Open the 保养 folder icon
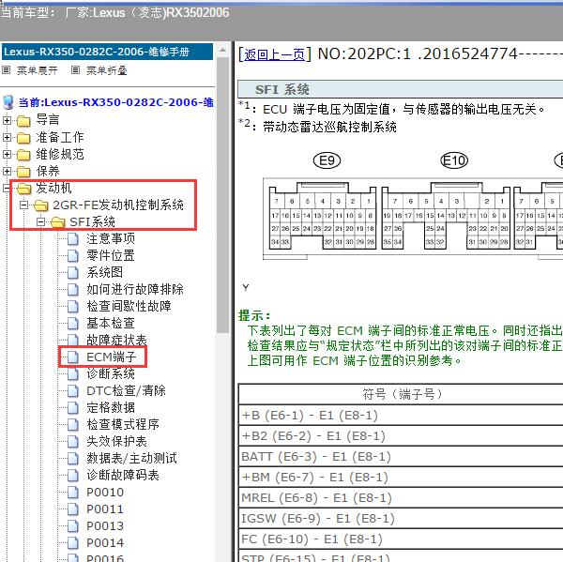This screenshot has height=562, width=563. (23, 172)
